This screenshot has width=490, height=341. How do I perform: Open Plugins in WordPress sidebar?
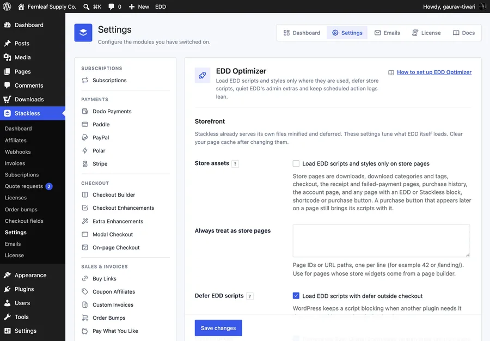click(33, 289)
